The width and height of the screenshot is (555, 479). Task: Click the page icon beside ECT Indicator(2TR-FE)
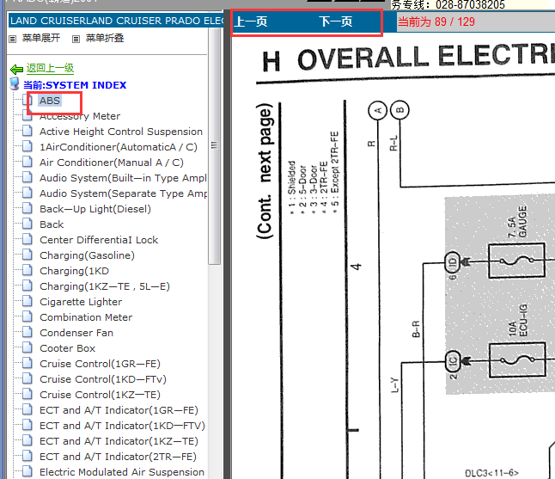(27, 456)
